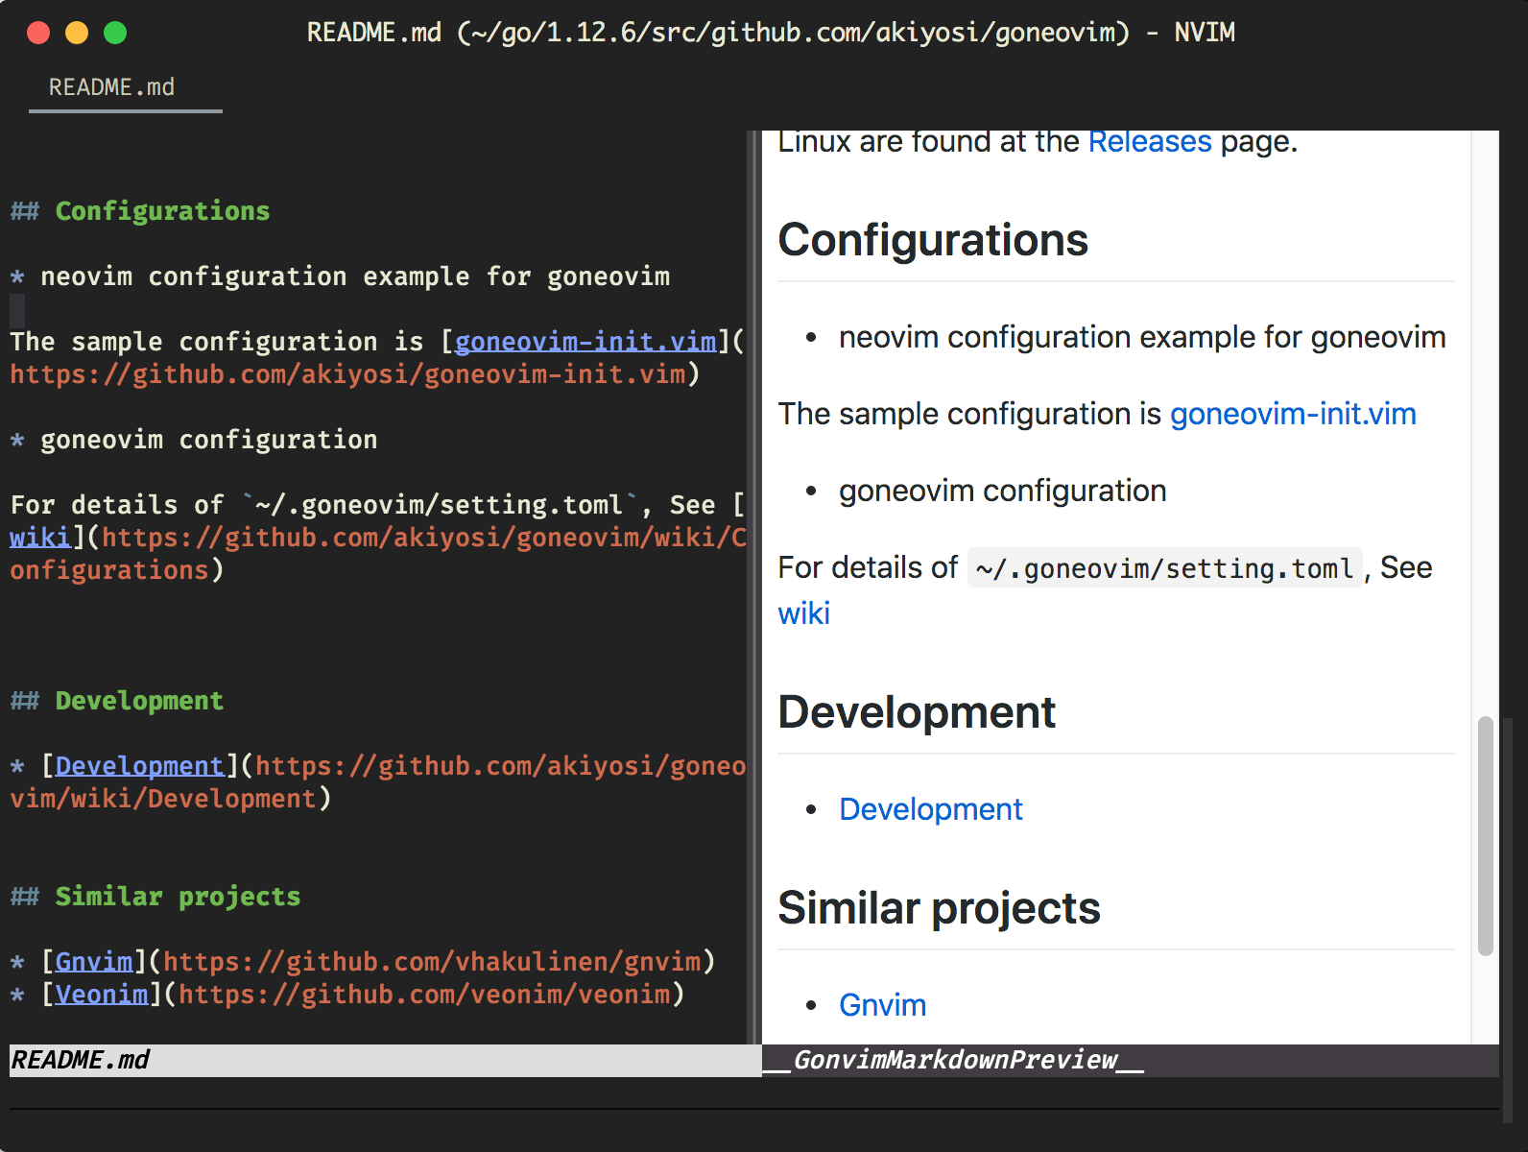The image size is (1528, 1152).
Task: Click the 'Development' heading in the preview
Action: 917,712
